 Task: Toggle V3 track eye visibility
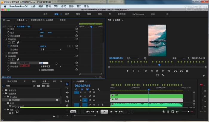tap(94, 92)
